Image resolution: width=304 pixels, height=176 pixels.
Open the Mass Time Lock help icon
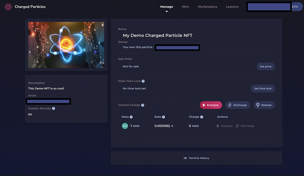[x=143, y=81]
